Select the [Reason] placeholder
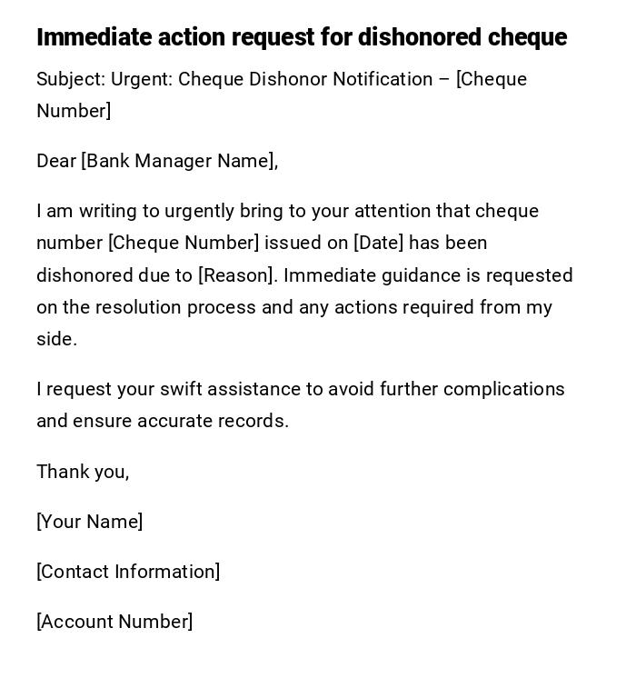Viewport: 636px width, 678px height. pos(236,275)
